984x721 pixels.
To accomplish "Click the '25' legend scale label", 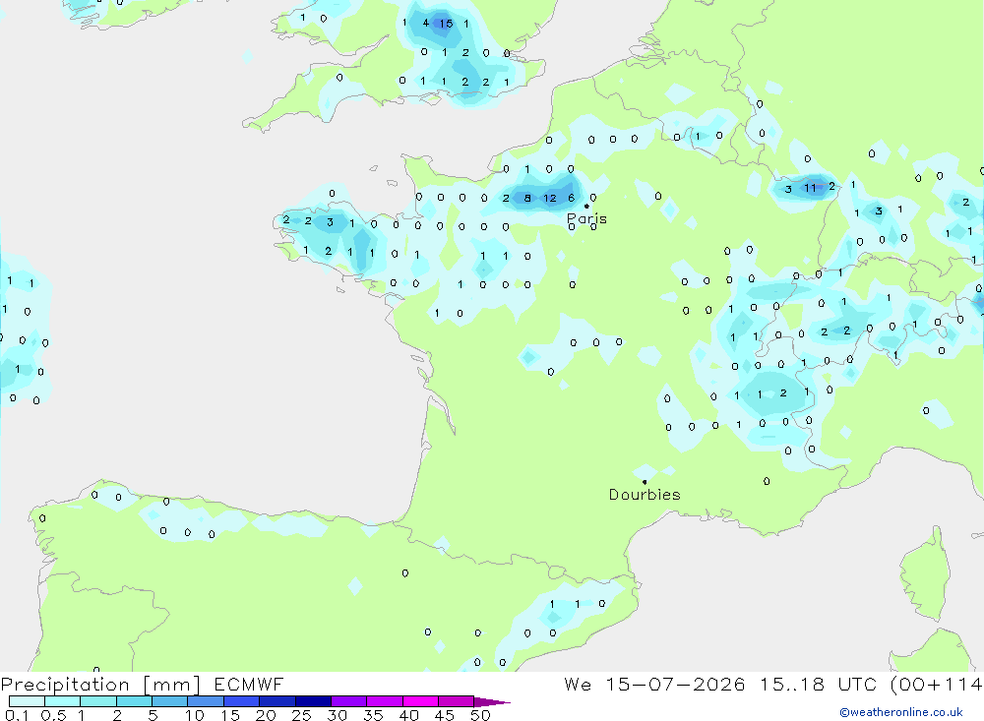I will click(301, 715).
